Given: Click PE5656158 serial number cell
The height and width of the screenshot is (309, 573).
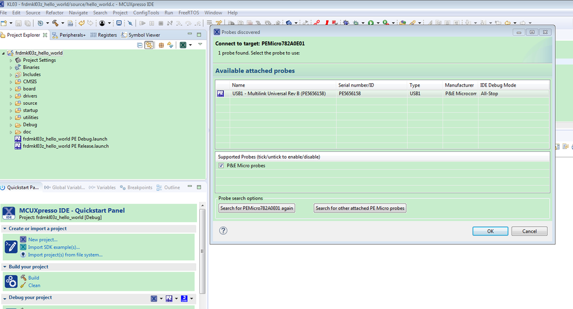Looking at the screenshot, I should click(350, 93).
